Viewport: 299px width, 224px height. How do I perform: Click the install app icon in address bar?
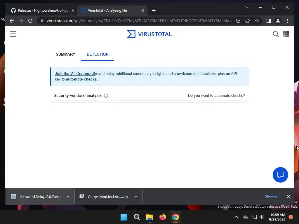(x=238, y=21)
